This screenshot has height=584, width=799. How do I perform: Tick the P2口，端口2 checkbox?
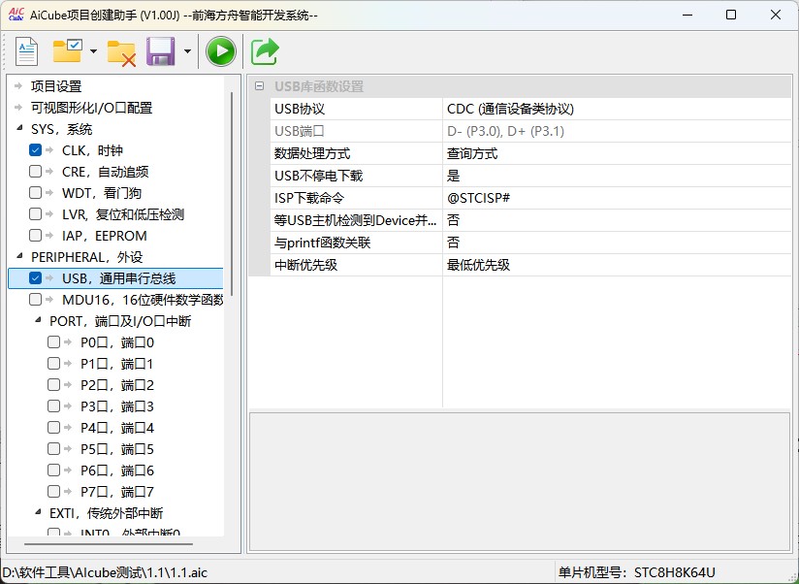(53, 385)
